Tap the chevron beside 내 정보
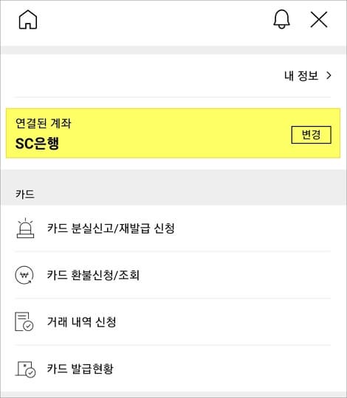 click(x=329, y=76)
